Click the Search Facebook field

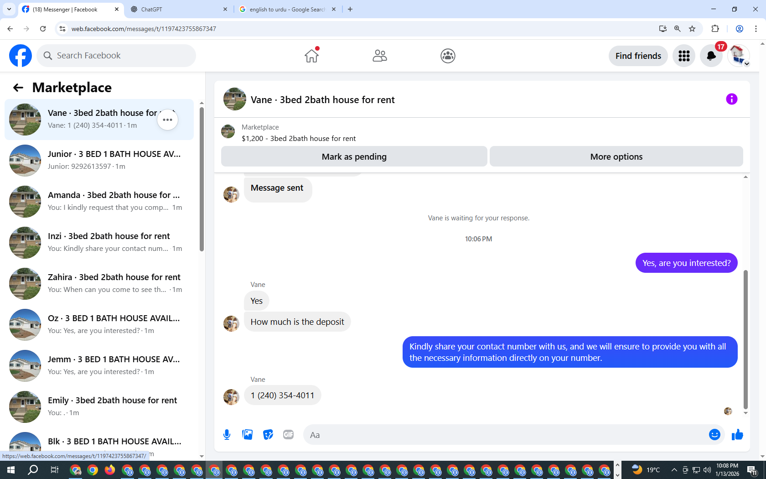click(x=116, y=56)
